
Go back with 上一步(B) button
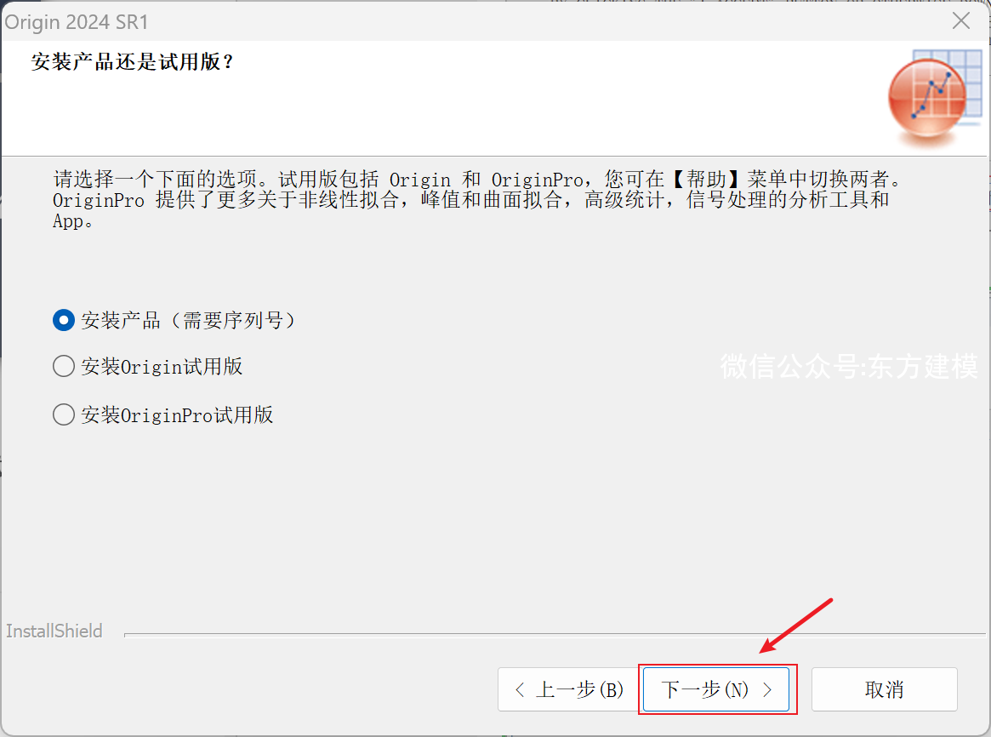click(570, 689)
